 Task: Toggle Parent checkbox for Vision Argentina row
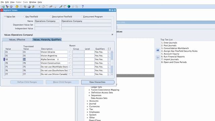70,55
